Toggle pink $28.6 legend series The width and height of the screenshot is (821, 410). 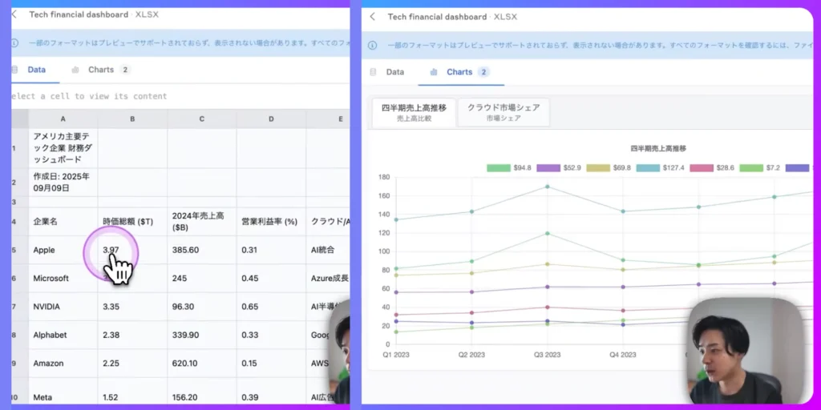click(x=712, y=168)
